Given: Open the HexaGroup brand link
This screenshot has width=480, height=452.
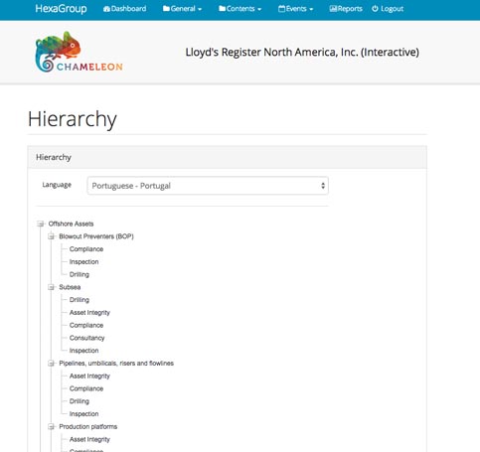Looking at the screenshot, I should pyautogui.click(x=61, y=9).
